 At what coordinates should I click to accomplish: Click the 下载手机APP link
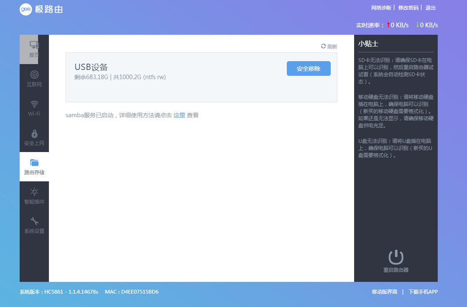423,292
